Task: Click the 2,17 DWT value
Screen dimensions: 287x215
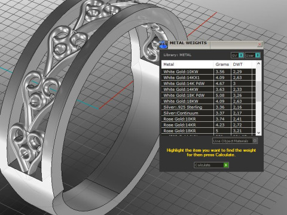Action: 237,113
